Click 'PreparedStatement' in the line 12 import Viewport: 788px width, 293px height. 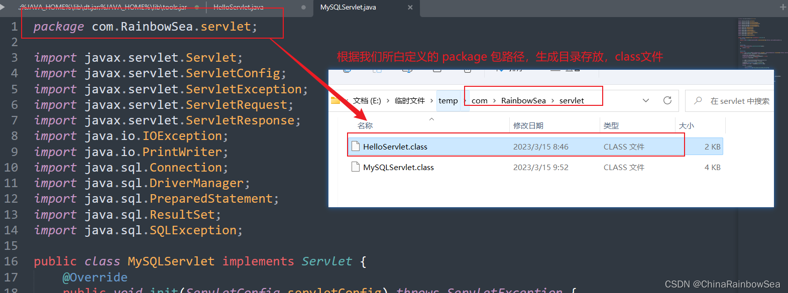[x=211, y=199]
